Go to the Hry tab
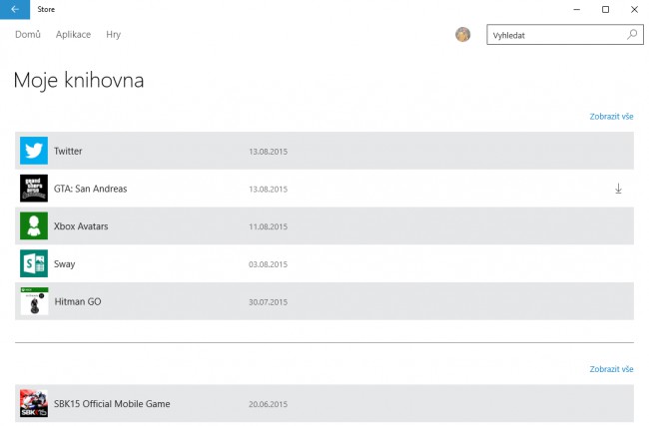Screen dimensions: 649x426 pyautogui.click(x=114, y=34)
